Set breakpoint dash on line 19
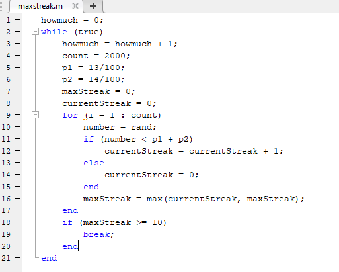Image resolution: width=339 pixels, height=272 pixels. pyautogui.click(x=18, y=234)
